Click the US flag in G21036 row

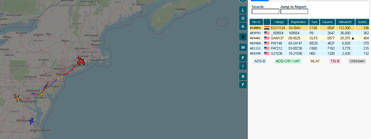pyautogui.click(x=267, y=53)
